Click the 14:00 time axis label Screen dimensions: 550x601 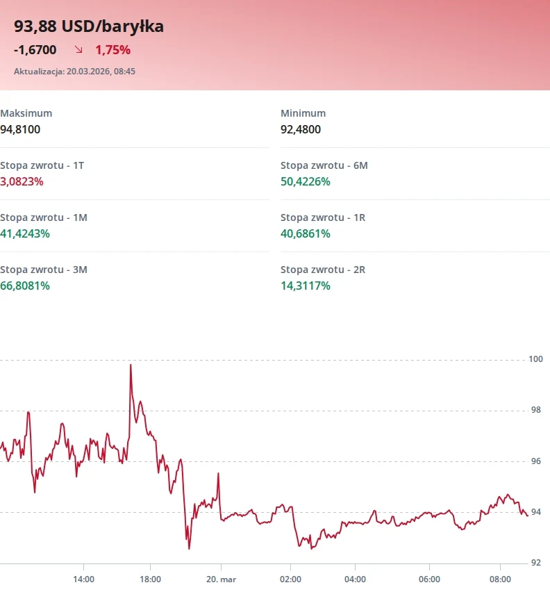pyautogui.click(x=83, y=578)
